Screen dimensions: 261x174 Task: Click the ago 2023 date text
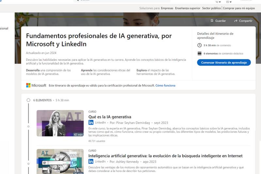tap(149, 162)
